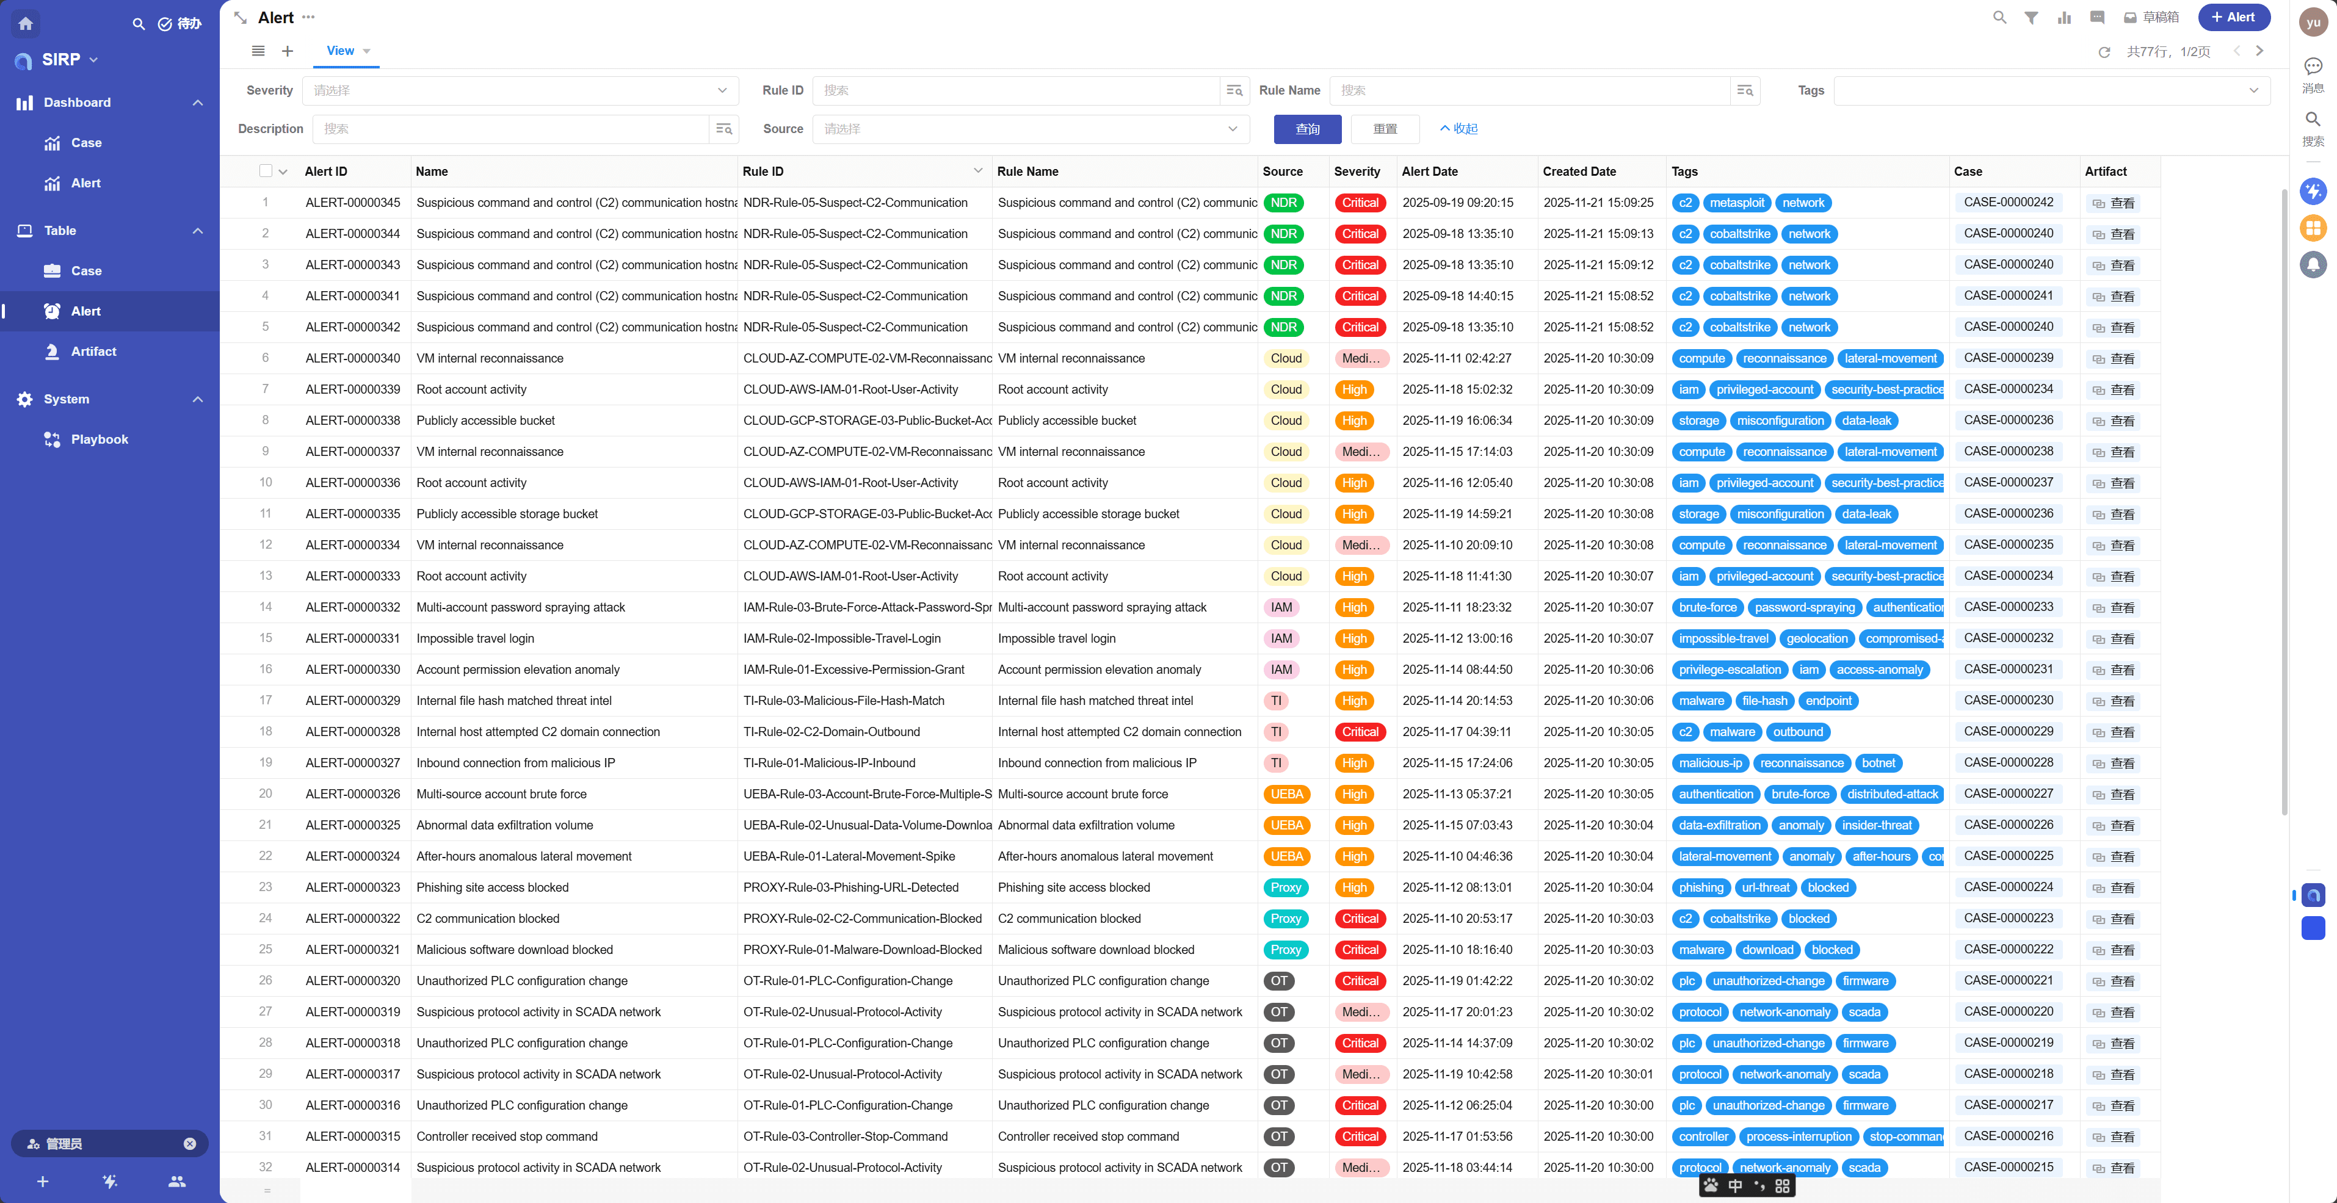Open the Severity filter dropdown
Viewport: 2337px width, 1203px height.
(x=520, y=91)
